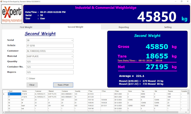This screenshot has width=191, height=114.
Task: Click Vehicle cell fsdaf
Action: point(28,106)
